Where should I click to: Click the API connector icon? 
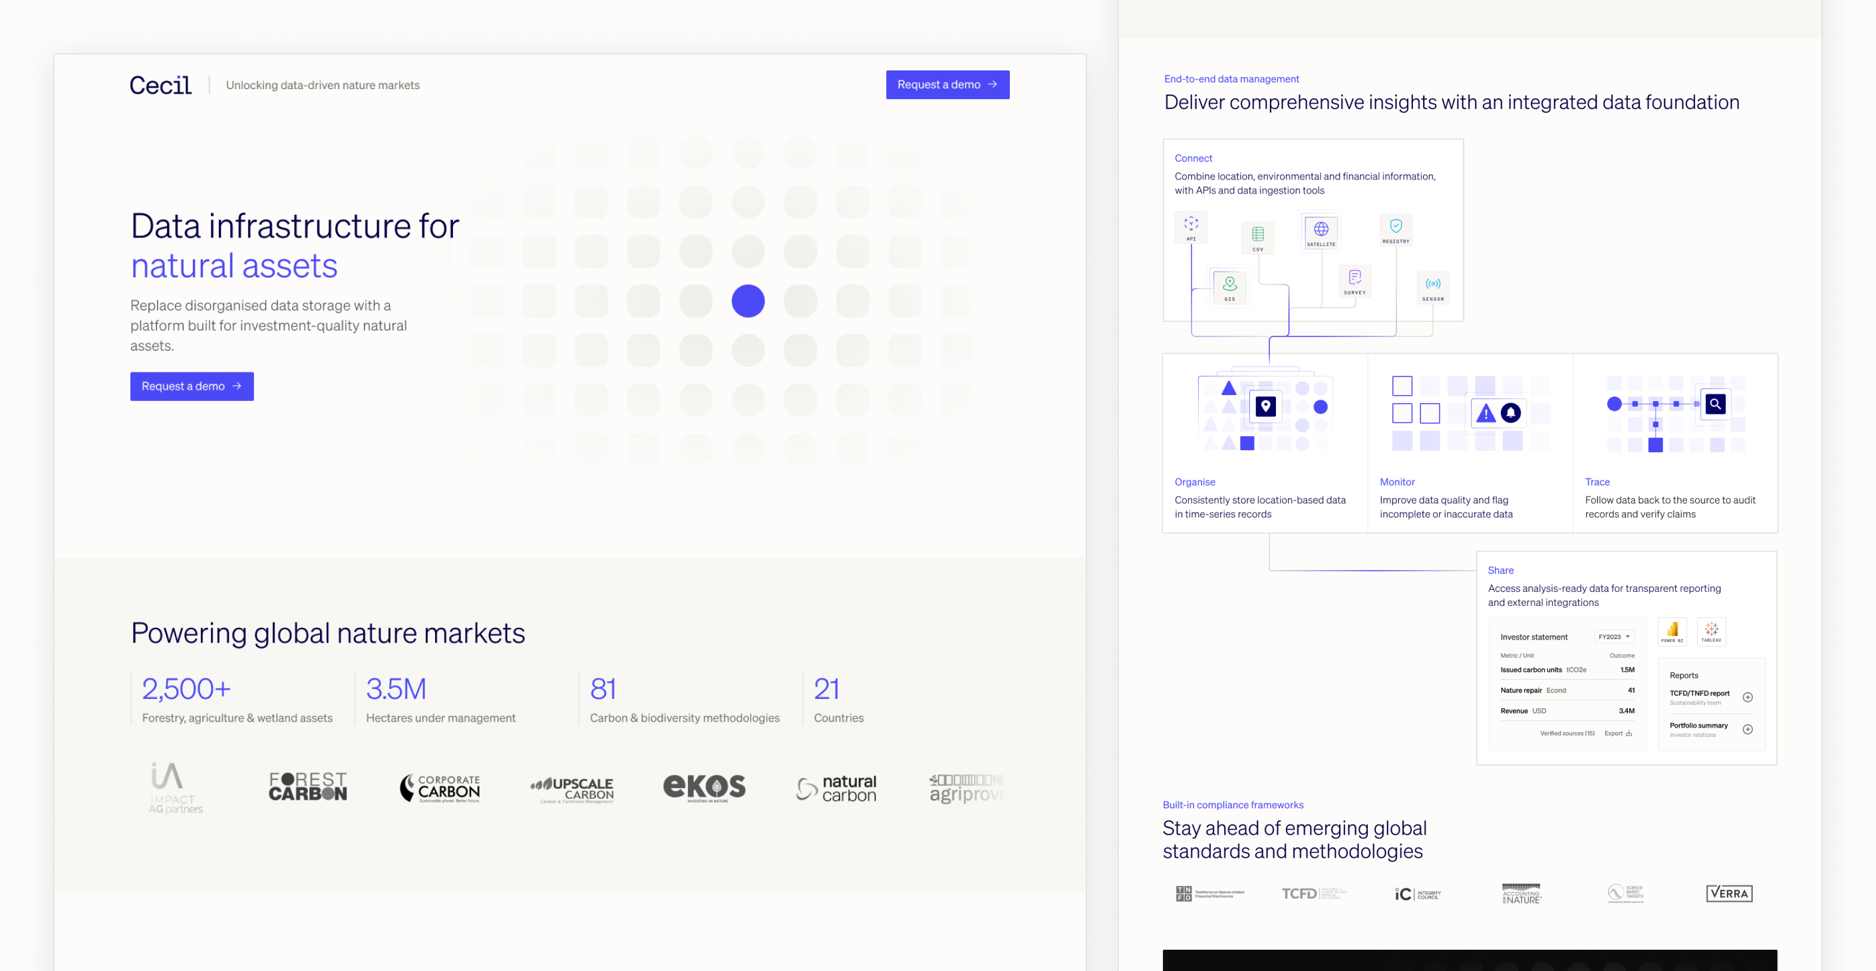(x=1191, y=224)
